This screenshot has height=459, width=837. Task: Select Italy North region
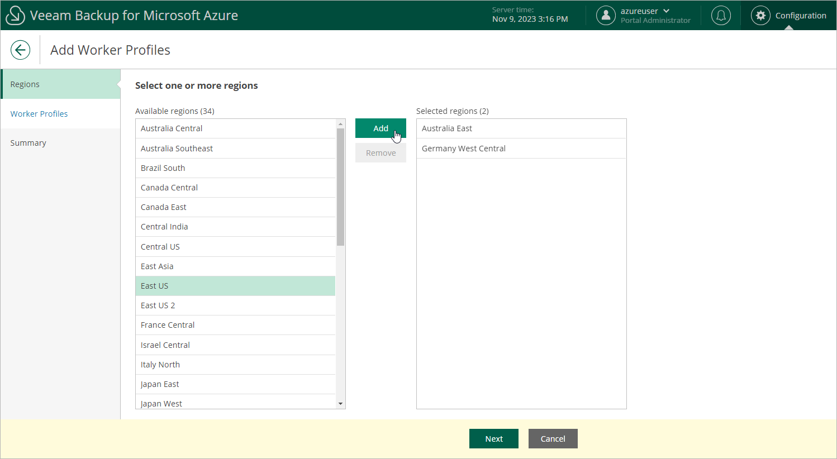(235, 365)
